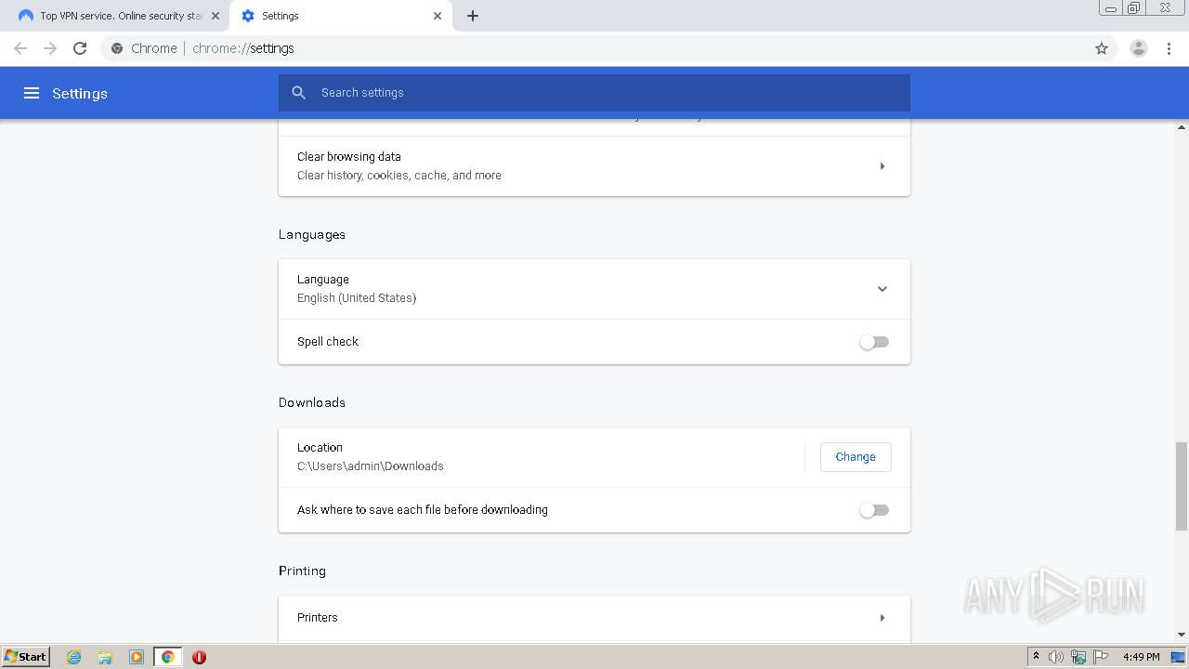Reload the current page
This screenshot has width=1189, height=669.
80,48
